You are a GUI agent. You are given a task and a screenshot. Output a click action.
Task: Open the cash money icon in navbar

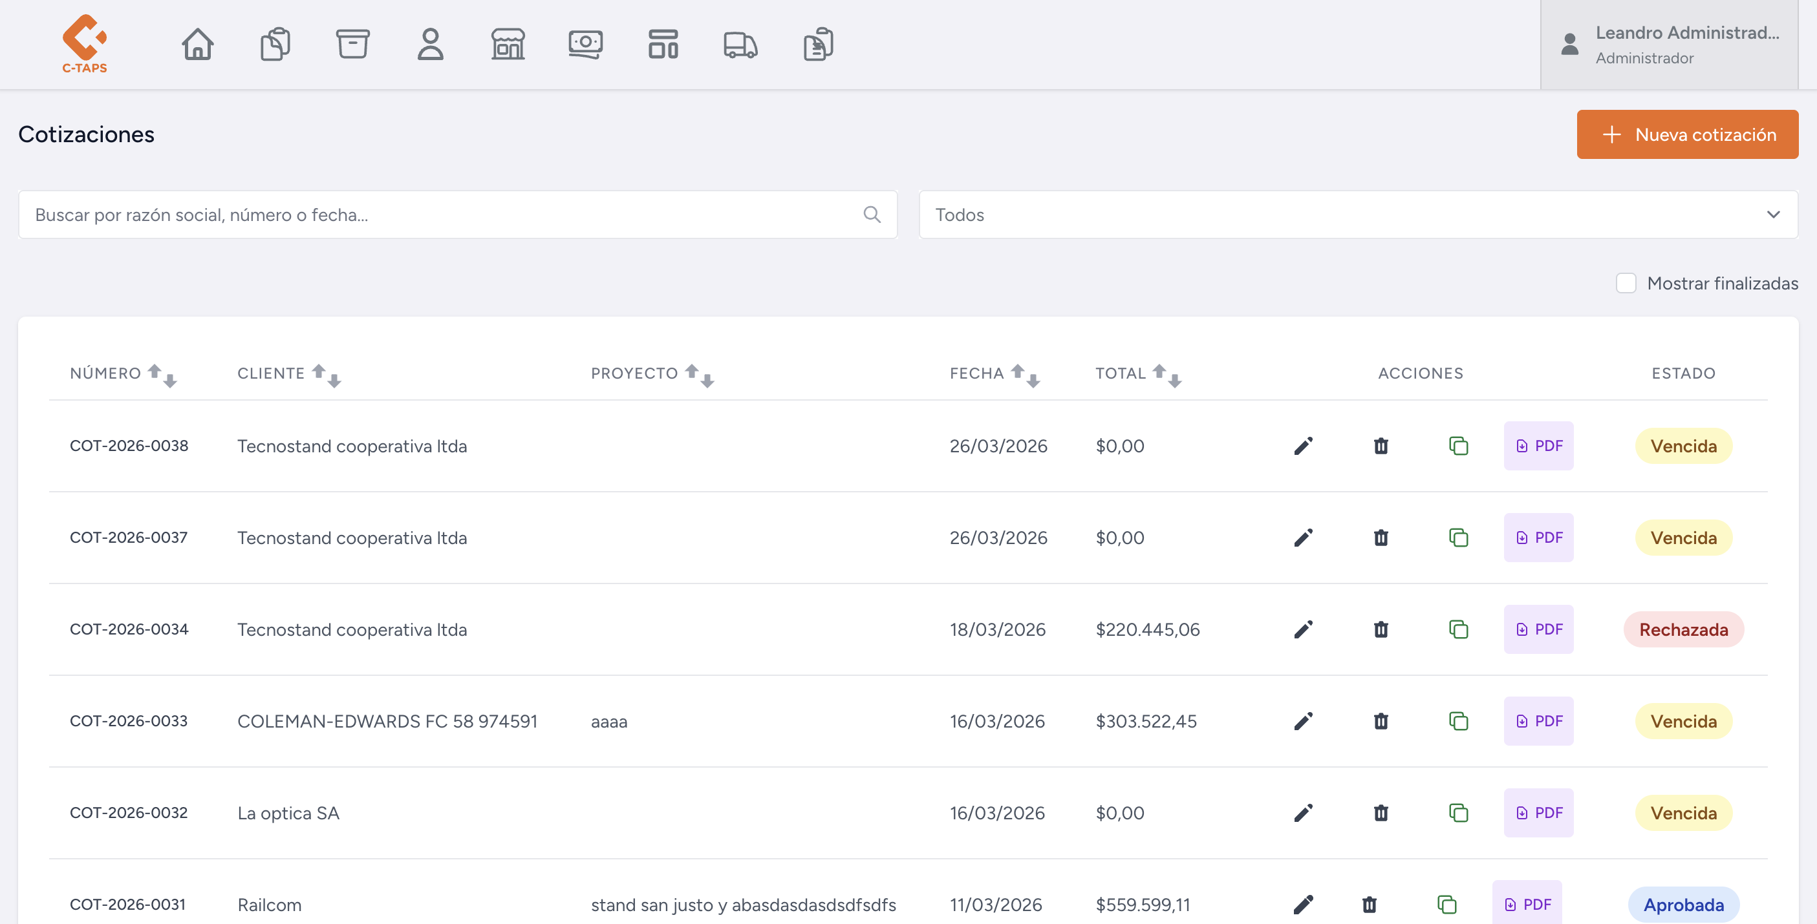click(585, 45)
